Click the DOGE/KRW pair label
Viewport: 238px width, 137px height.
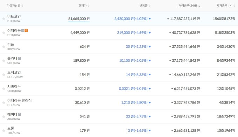tap(15, 77)
